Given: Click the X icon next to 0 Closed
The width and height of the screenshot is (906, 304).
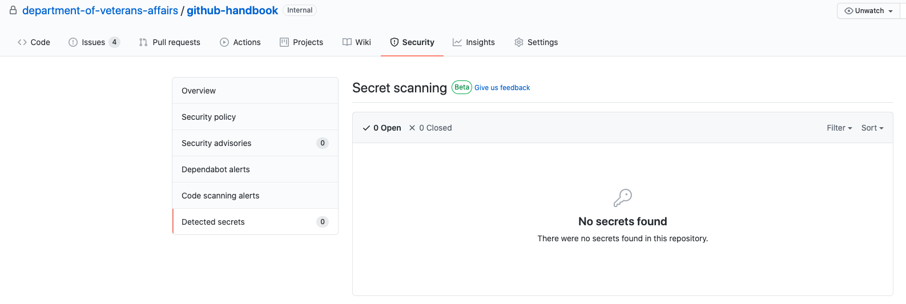Looking at the screenshot, I should 412,128.
